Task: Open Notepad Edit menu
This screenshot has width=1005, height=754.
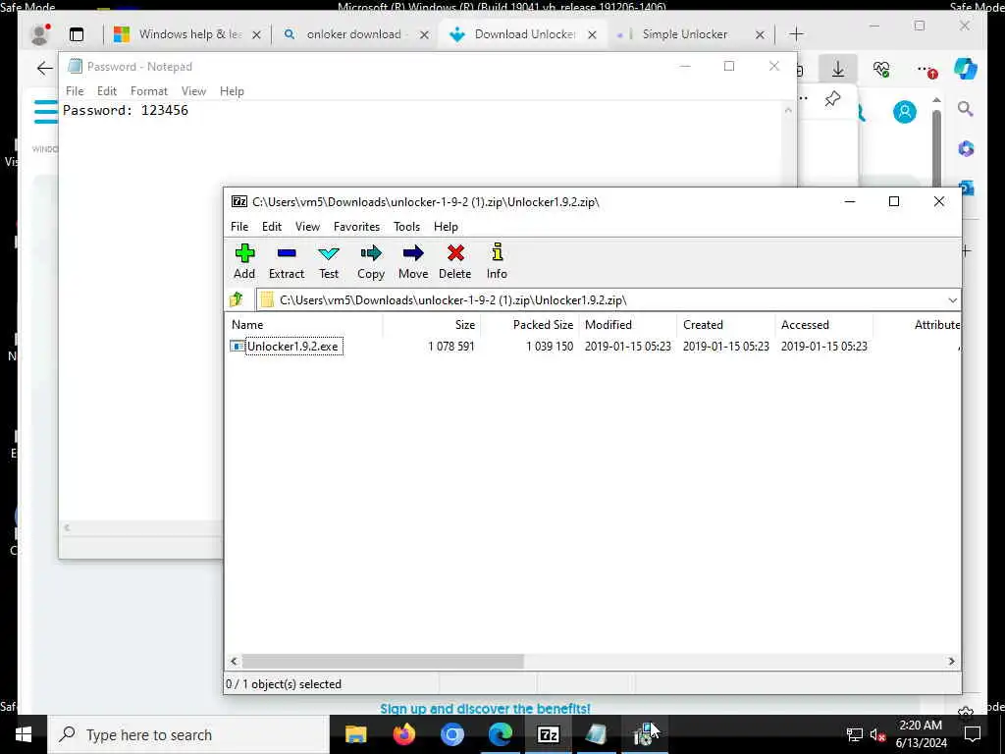Action: pos(106,91)
